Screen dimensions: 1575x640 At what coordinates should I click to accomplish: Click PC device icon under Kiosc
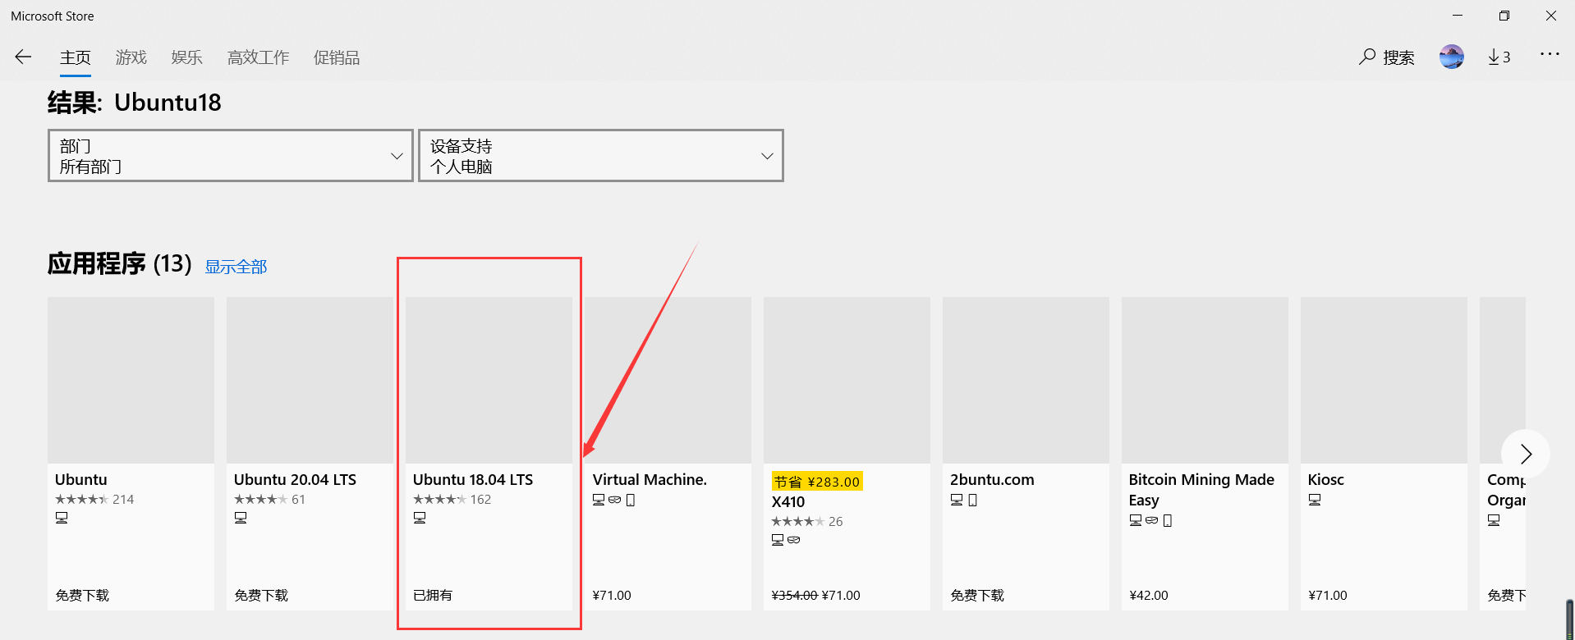tap(1315, 500)
